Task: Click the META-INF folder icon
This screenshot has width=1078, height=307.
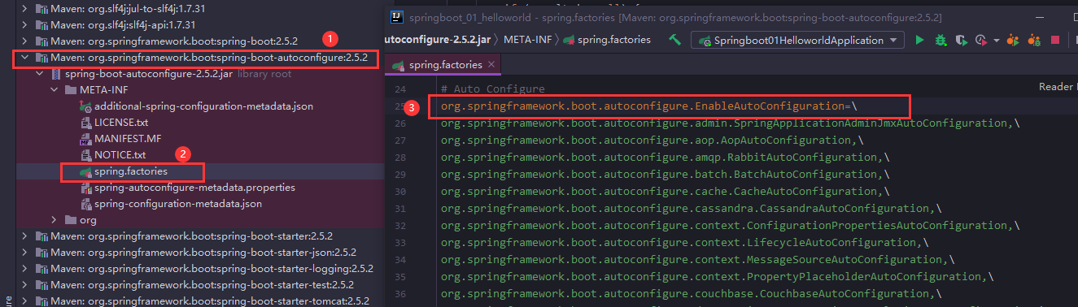Action: pyautogui.click(x=71, y=90)
